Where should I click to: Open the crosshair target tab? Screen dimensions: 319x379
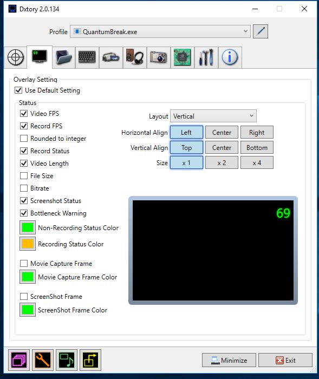tap(16, 57)
